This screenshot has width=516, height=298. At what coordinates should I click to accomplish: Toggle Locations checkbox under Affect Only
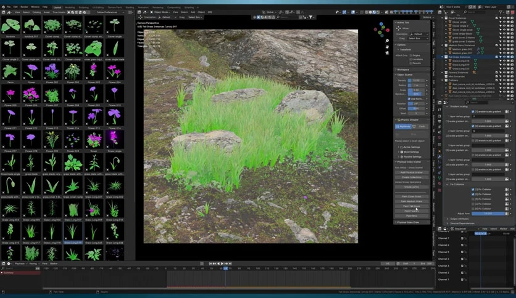point(410,59)
